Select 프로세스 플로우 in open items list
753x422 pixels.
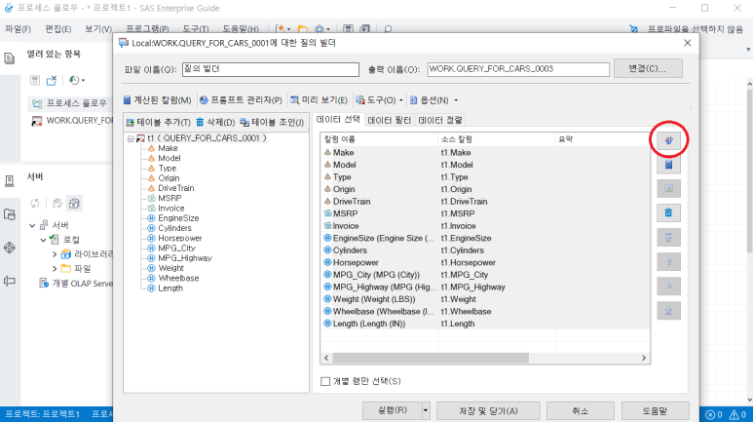tap(69, 103)
